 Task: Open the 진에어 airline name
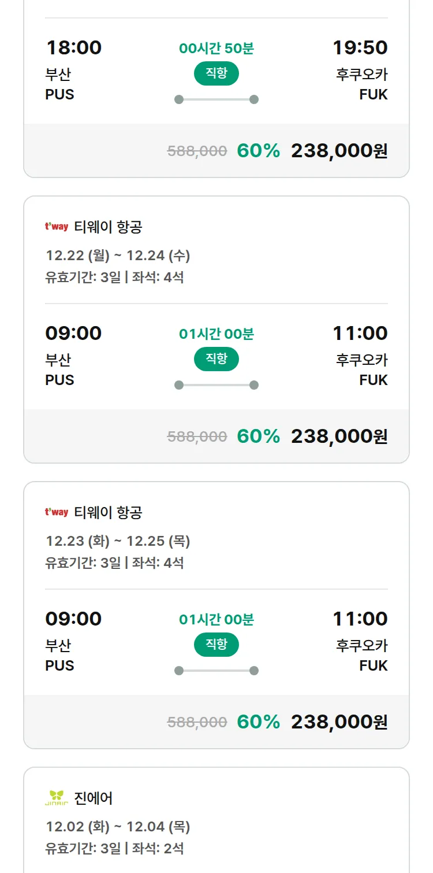click(x=94, y=798)
